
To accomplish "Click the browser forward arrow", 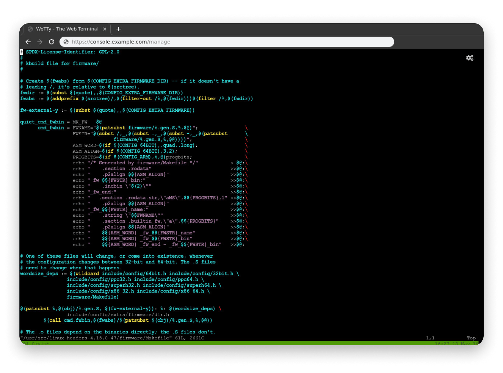I will [40, 42].
